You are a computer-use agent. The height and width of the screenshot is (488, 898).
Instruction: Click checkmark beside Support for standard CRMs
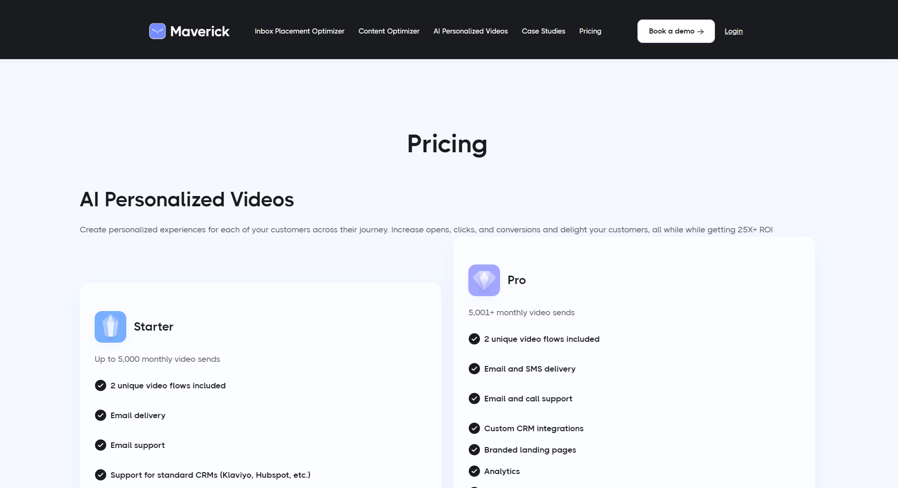[101, 475]
